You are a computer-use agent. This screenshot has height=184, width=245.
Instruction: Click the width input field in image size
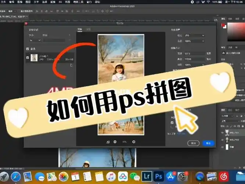(x=194, y=54)
